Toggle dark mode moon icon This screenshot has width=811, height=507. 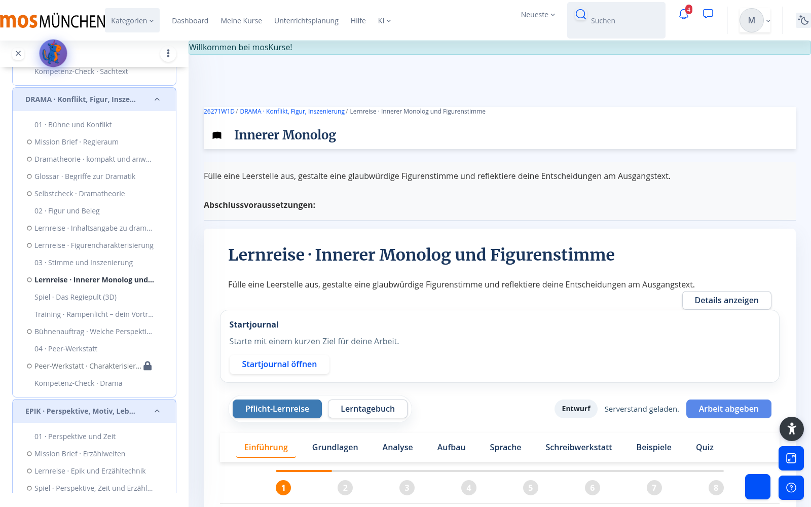point(803,20)
